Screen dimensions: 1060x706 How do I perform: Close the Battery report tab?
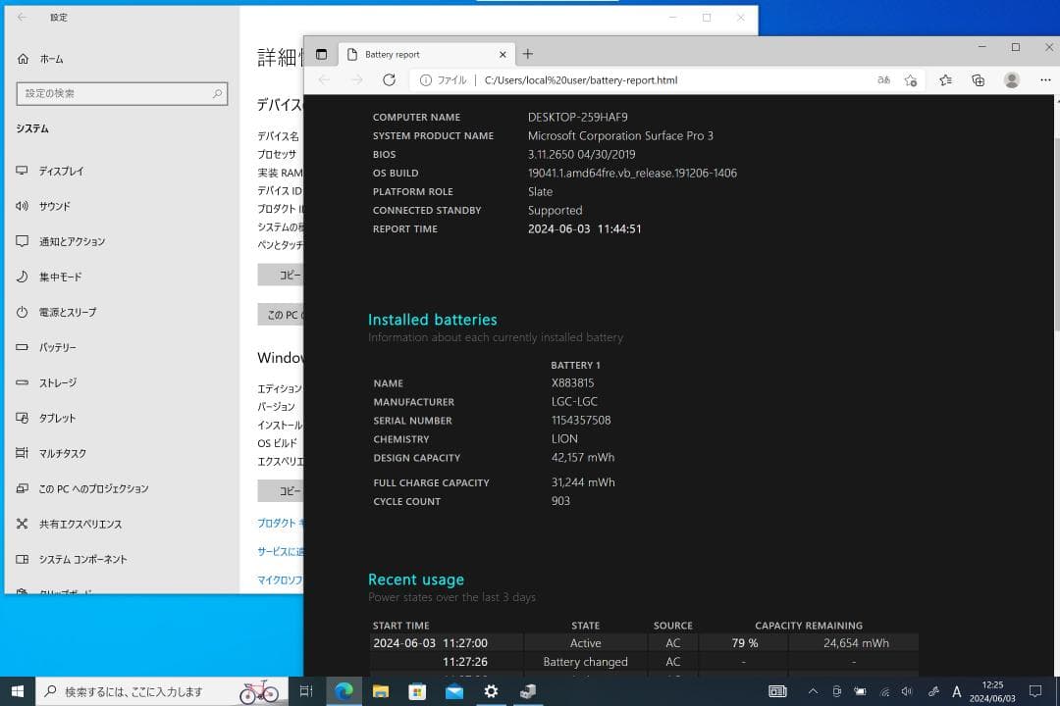point(503,54)
